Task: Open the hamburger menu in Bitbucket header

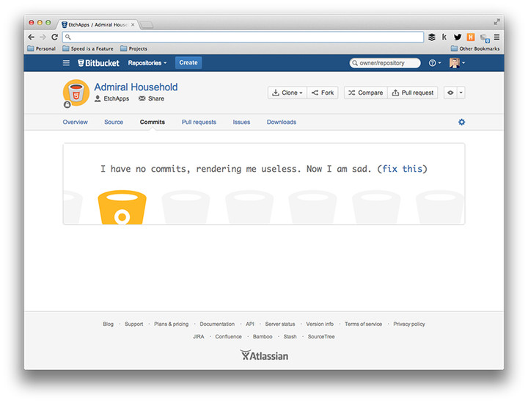Action: tap(66, 63)
